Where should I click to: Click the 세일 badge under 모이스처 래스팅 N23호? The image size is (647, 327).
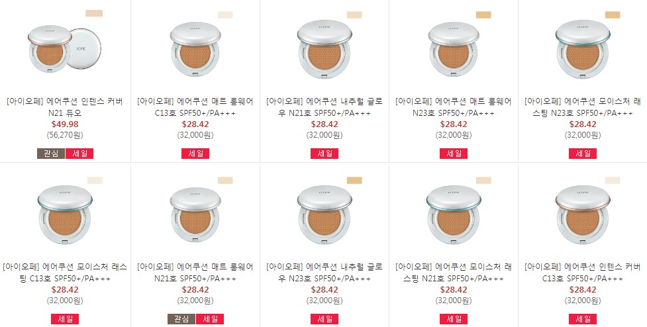583,154
